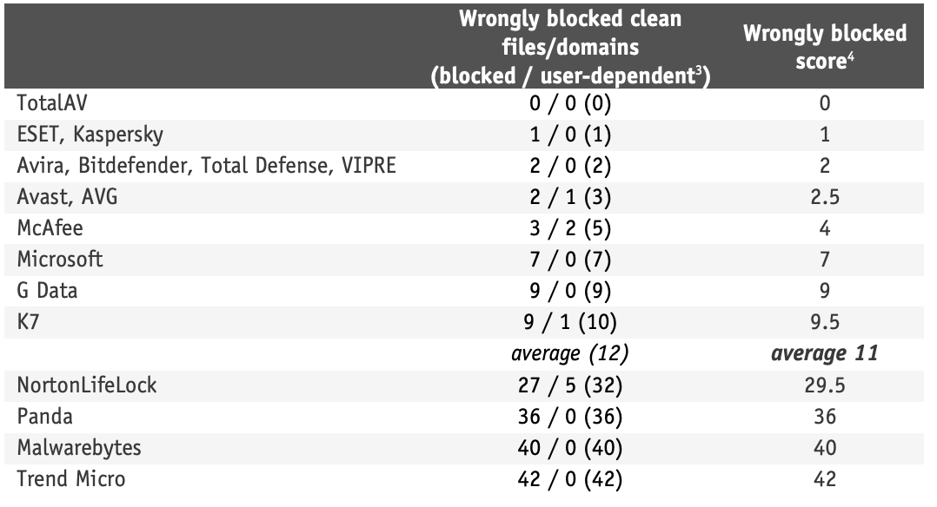The image size is (937, 507).
Task: Click the "Wrongly blocked clean files/domains" header
Action: tap(570, 47)
